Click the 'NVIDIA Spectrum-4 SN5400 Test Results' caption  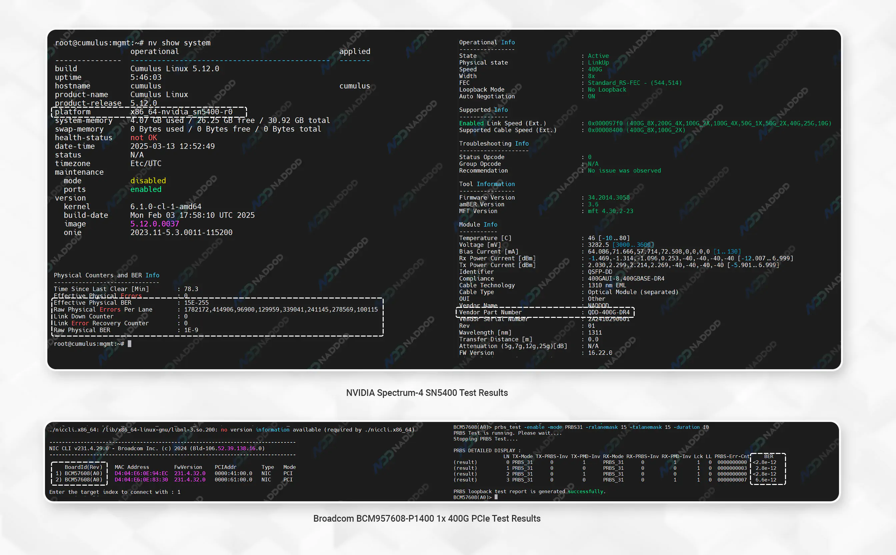click(427, 393)
